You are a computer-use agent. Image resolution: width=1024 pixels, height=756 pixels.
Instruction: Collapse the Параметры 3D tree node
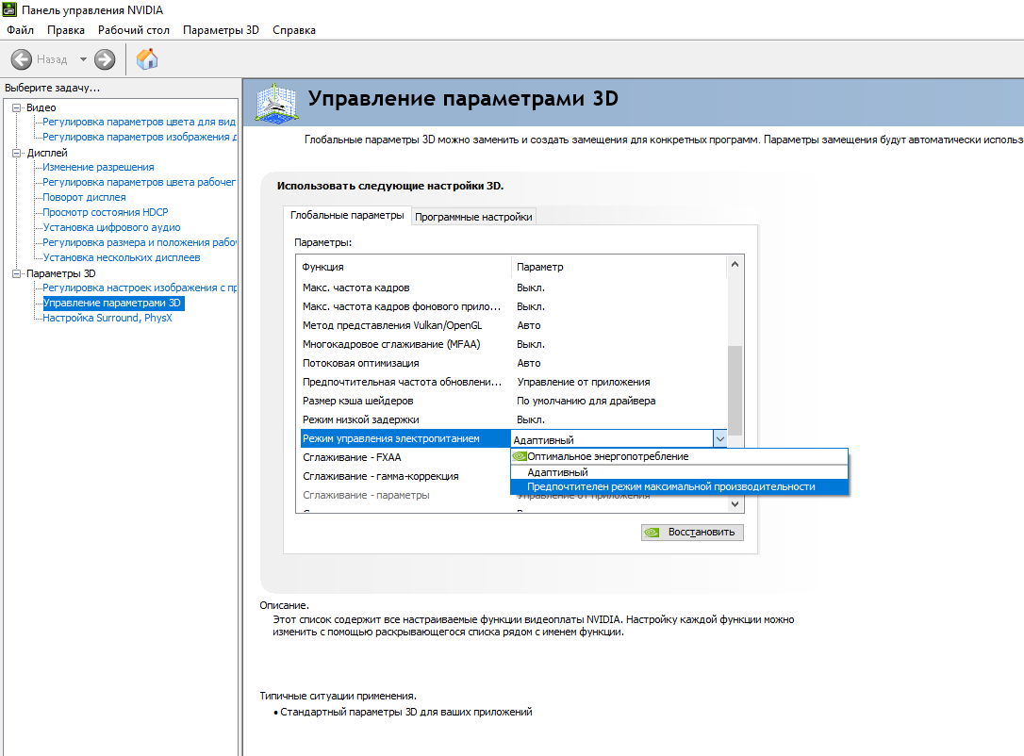17,273
